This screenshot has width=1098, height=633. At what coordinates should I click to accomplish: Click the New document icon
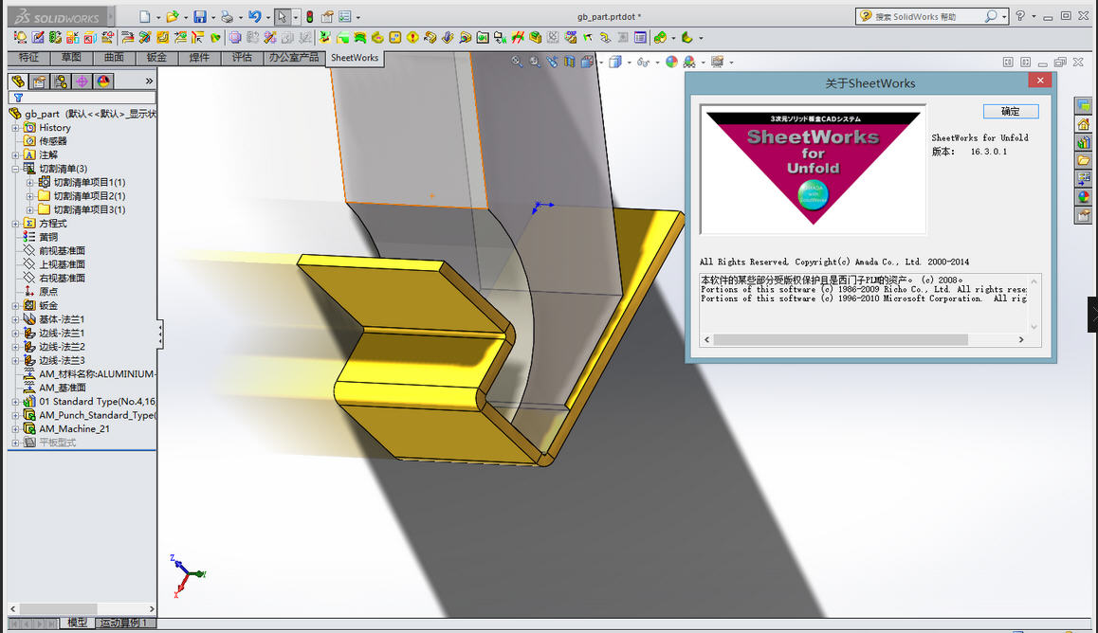[144, 17]
